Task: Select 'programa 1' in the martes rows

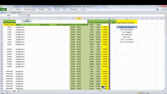Action: [28, 49]
